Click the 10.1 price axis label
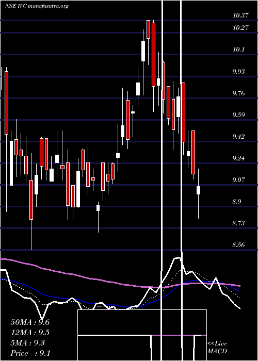This screenshot has height=361, width=258. click(x=238, y=50)
